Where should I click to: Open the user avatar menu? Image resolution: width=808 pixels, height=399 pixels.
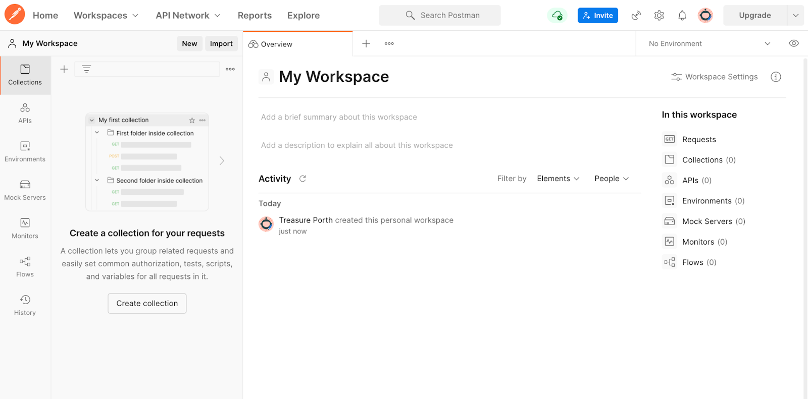click(x=705, y=15)
